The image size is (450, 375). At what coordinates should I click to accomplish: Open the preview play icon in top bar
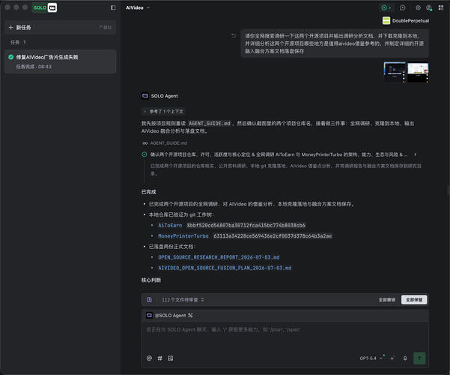(403, 7)
